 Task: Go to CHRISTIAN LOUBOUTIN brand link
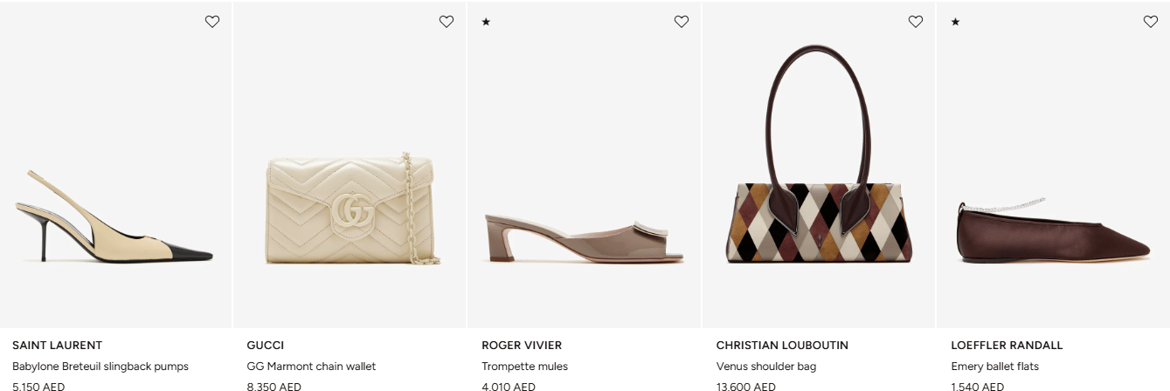coord(782,346)
